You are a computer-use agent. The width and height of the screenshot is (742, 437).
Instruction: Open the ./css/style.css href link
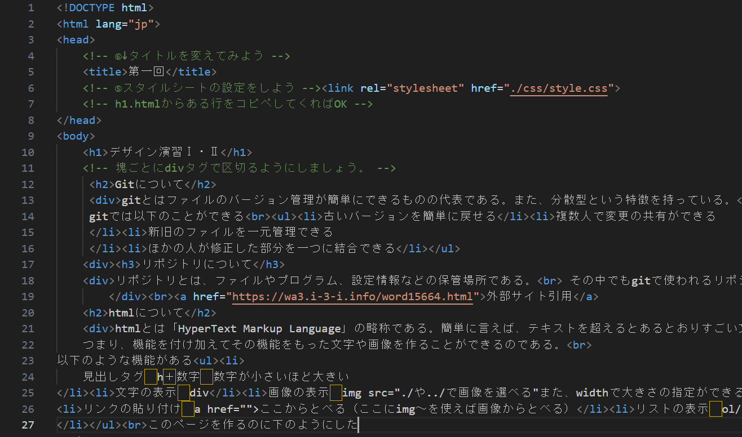pyautogui.click(x=559, y=88)
